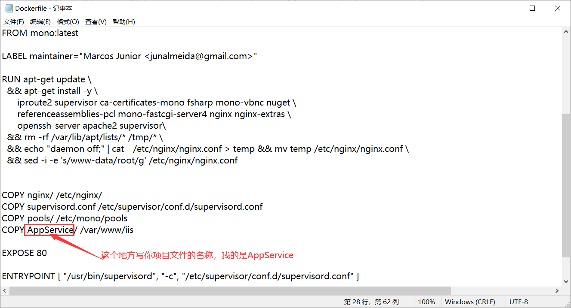Click the EXPOSE 80 line of text
Screen dimensions: 571x308
[24, 253]
